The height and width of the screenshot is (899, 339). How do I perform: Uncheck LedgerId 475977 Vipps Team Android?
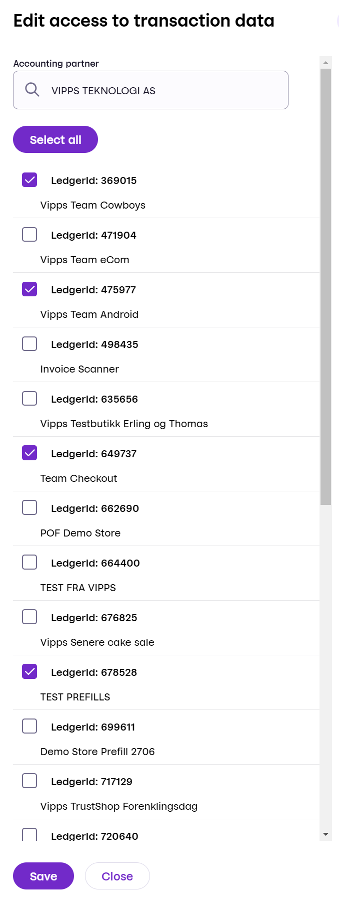pyautogui.click(x=29, y=289)
